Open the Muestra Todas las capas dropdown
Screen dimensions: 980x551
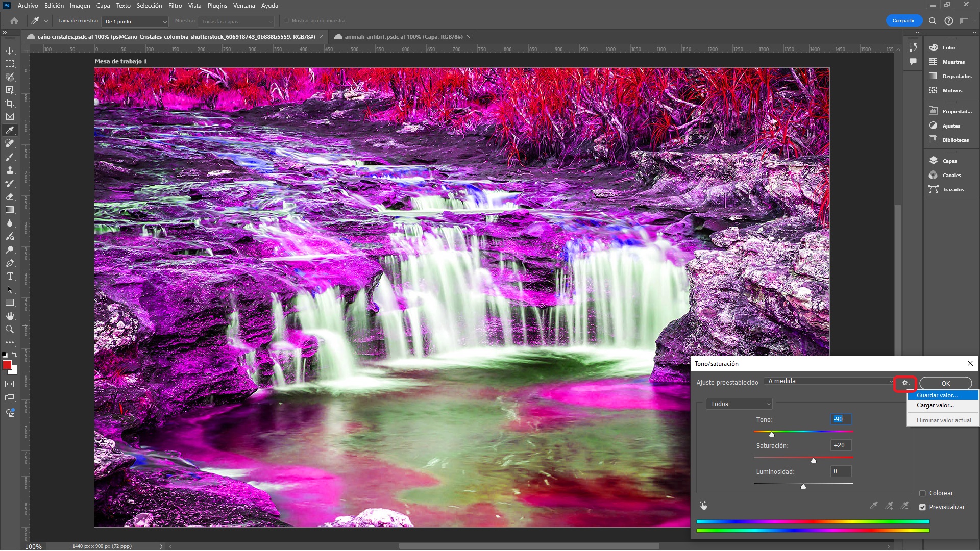[x=236, y=21]
